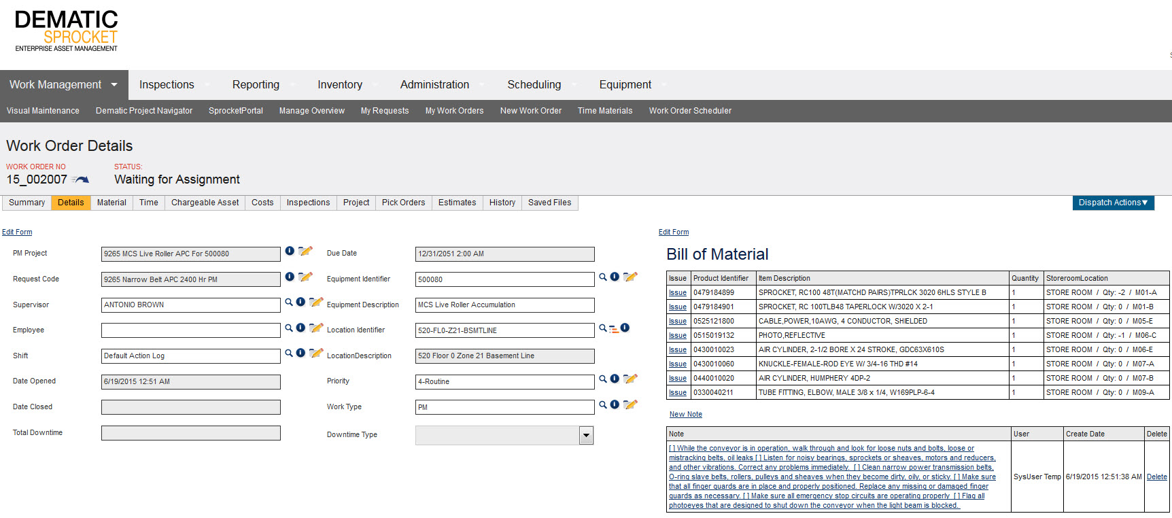Show info for the Supervisor field
Viewport: 1172px width, 518px height.
(300, 302)
